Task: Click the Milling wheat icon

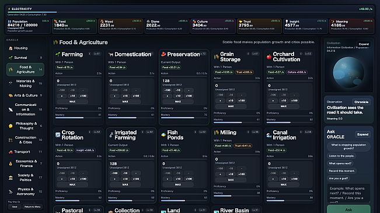Action: pos(216,132)
